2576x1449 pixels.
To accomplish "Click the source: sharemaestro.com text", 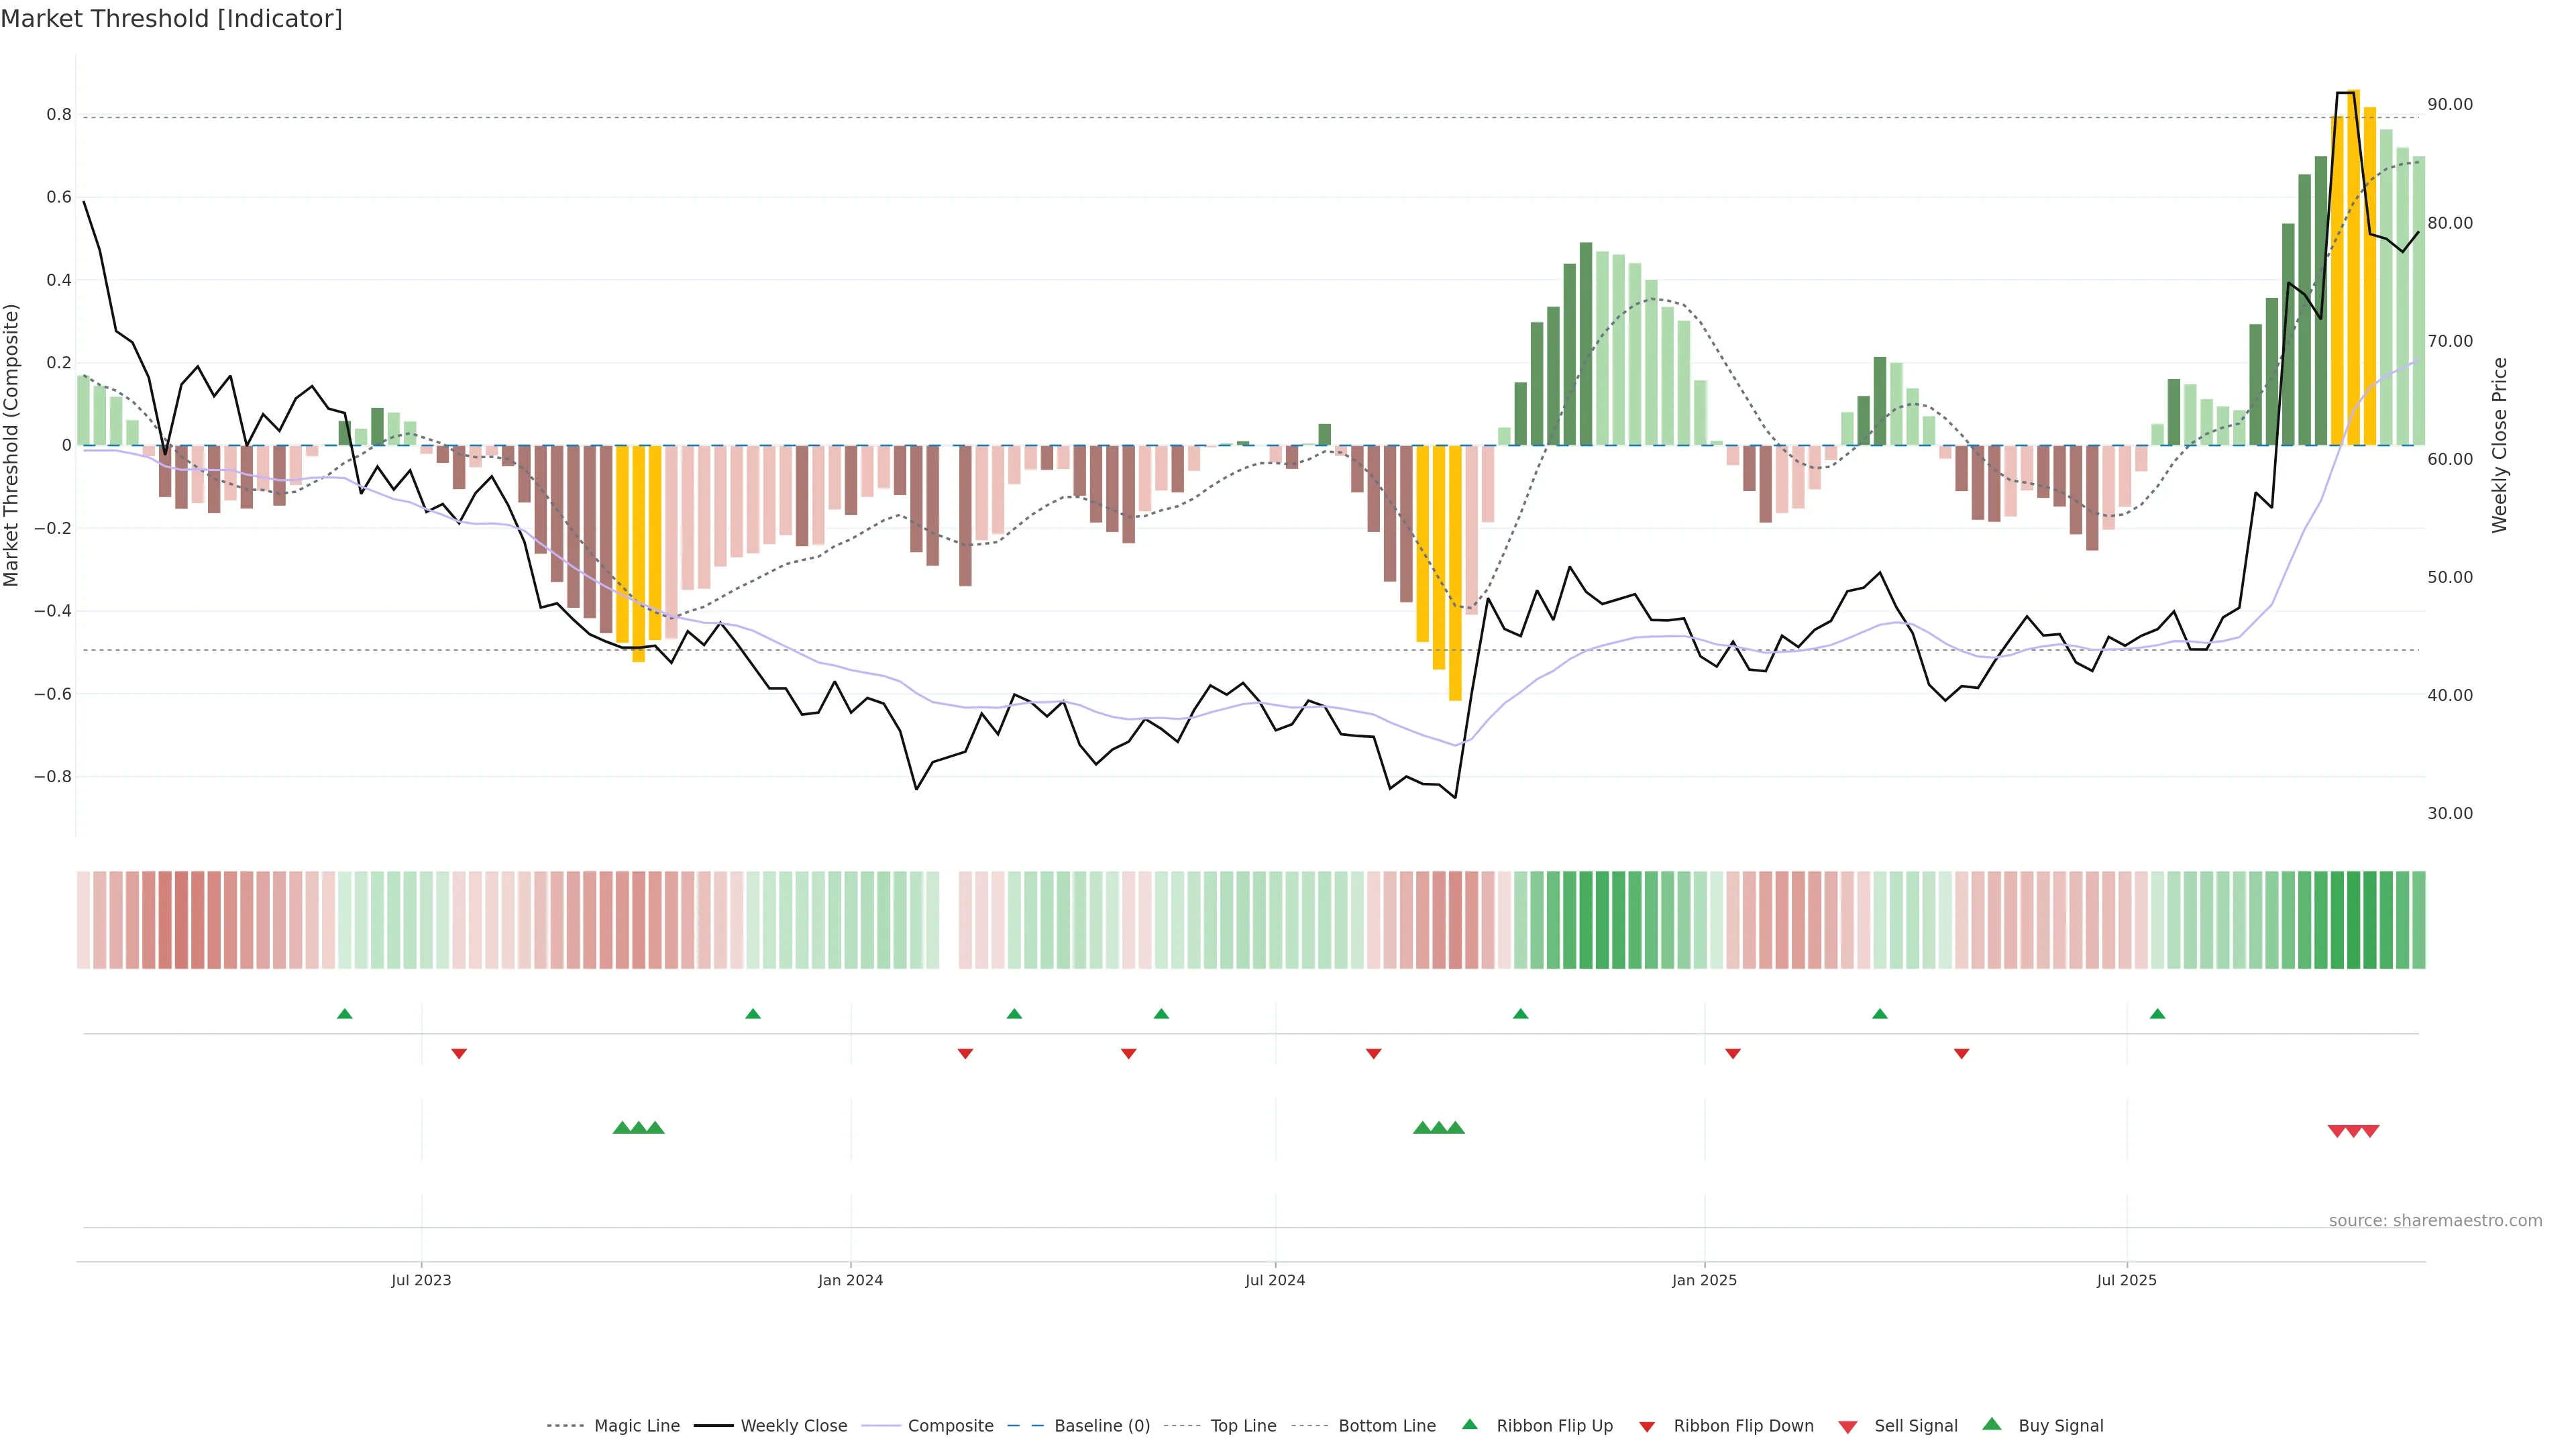I will point(2435,1220).
